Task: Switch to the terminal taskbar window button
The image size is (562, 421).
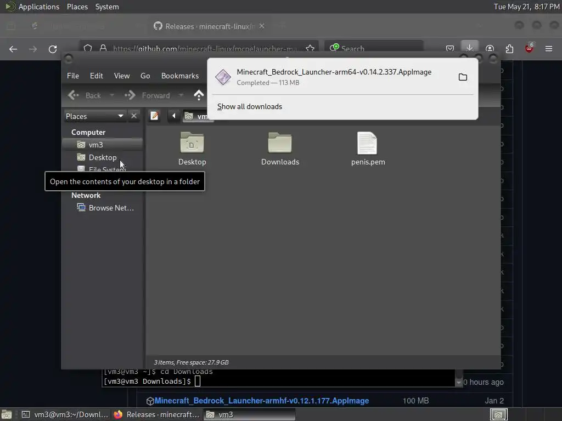Action: pyautogui.click(x=65, y=414)
